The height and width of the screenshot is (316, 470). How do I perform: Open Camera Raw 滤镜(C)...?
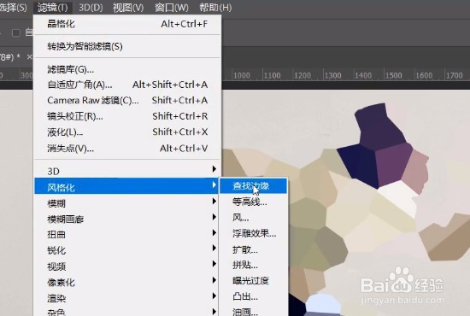coord(127,100)
